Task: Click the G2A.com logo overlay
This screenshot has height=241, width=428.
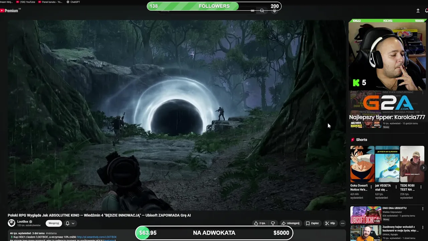Action: [388, 103]
